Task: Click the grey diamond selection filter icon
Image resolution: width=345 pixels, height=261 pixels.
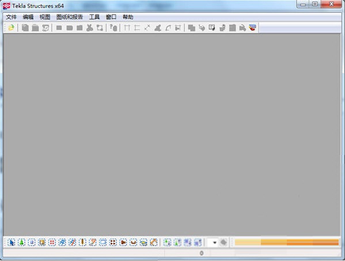Action: point(223,243)
